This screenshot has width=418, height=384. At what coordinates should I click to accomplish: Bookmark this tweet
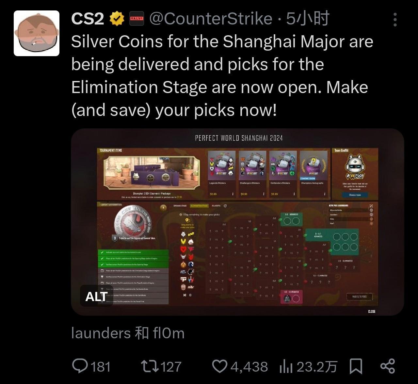tap(356, 366)
